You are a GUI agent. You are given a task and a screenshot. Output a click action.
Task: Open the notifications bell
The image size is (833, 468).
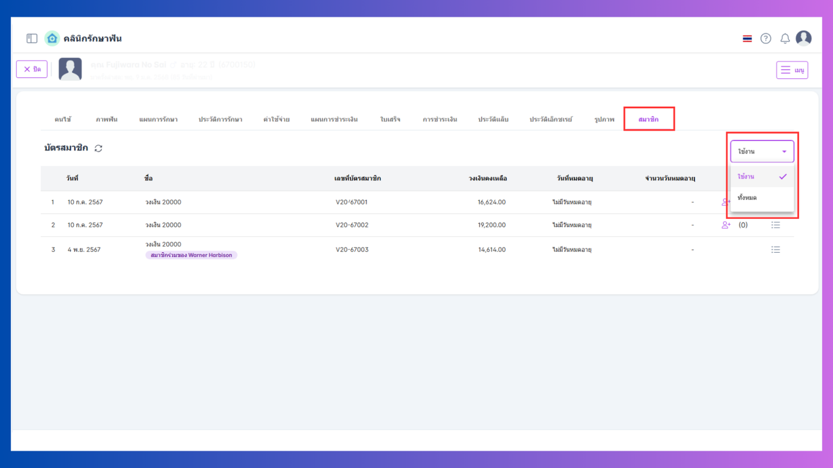785,39
